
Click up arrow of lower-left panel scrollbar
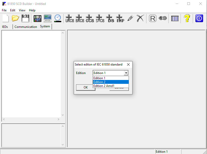click(x=63, y=126)
